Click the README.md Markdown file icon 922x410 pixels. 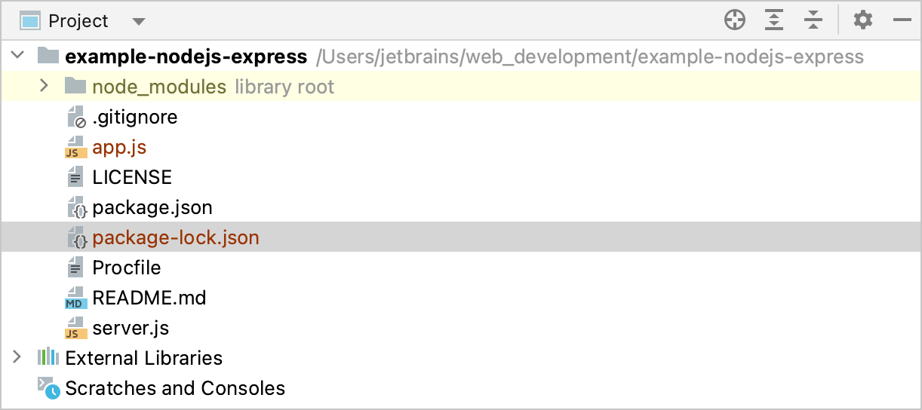pos(75,298)
